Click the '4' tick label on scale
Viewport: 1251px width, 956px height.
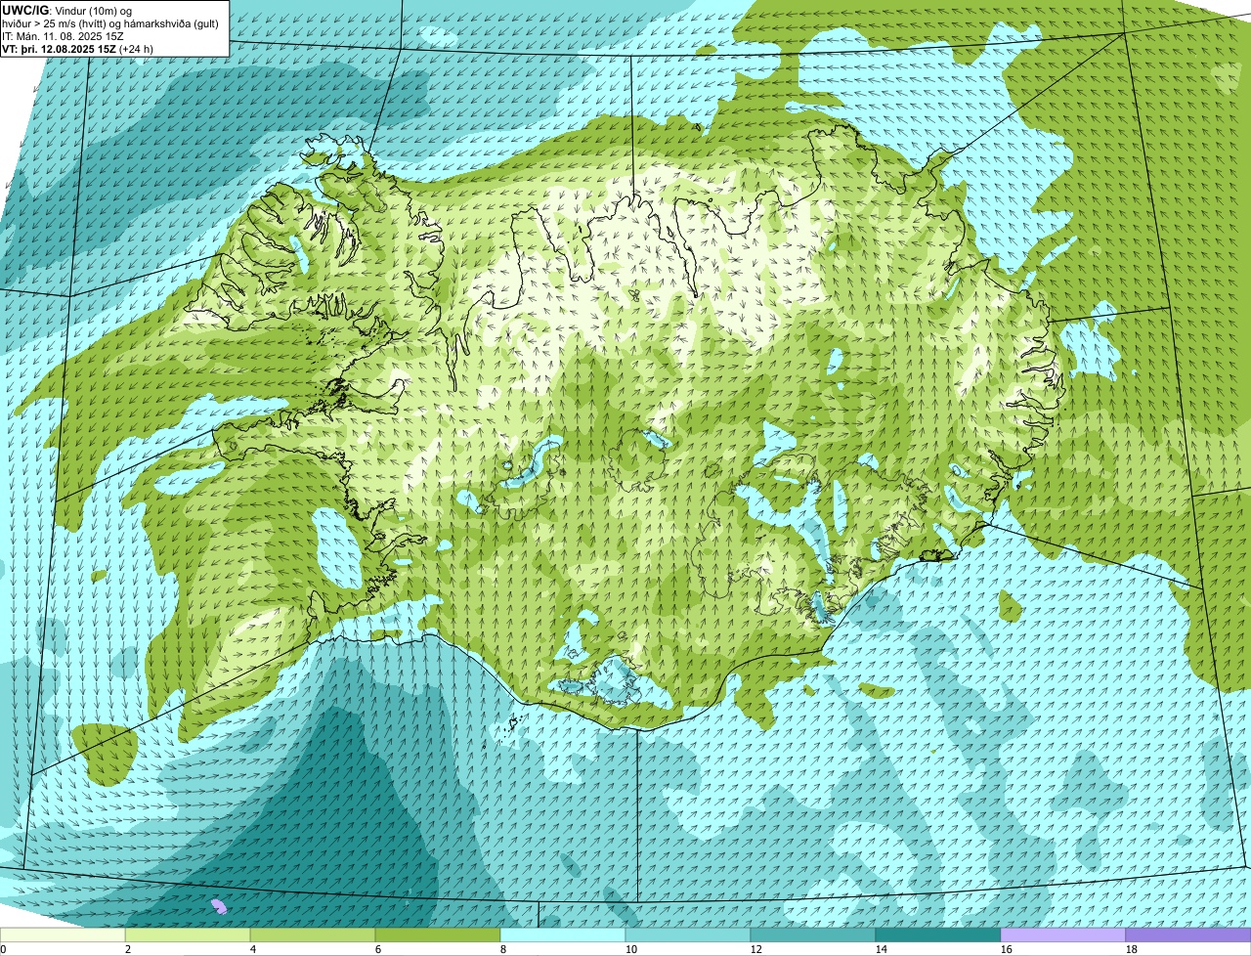pyautogui.click(x=252, y=949)
